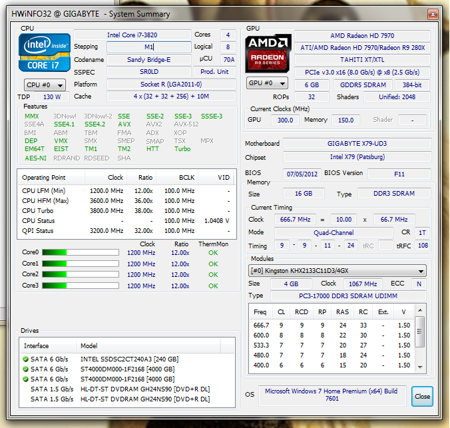Screen dimensions: 450x428
Task: Click the CPU Turbo operating point row
Action: (x=126, y=211)
